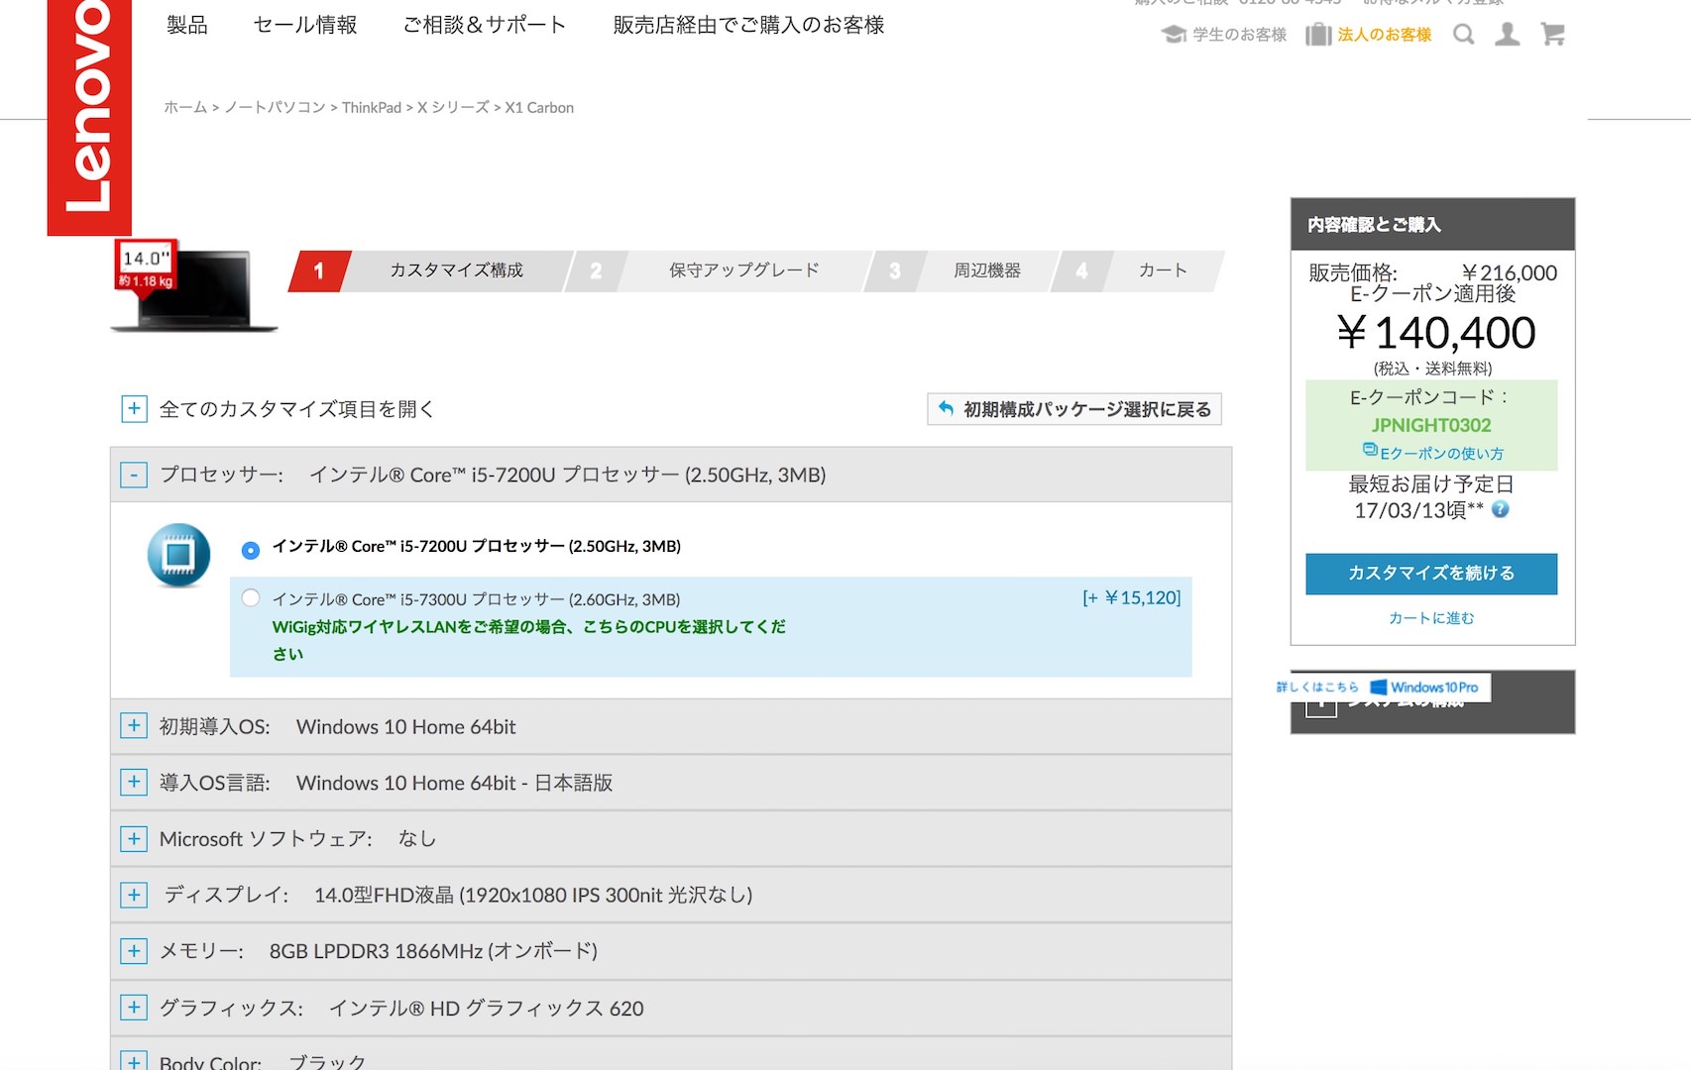This screenshot has width=1691, height=1070.
Task: Expand the 初期導入OS section
Action: (134, 726)
